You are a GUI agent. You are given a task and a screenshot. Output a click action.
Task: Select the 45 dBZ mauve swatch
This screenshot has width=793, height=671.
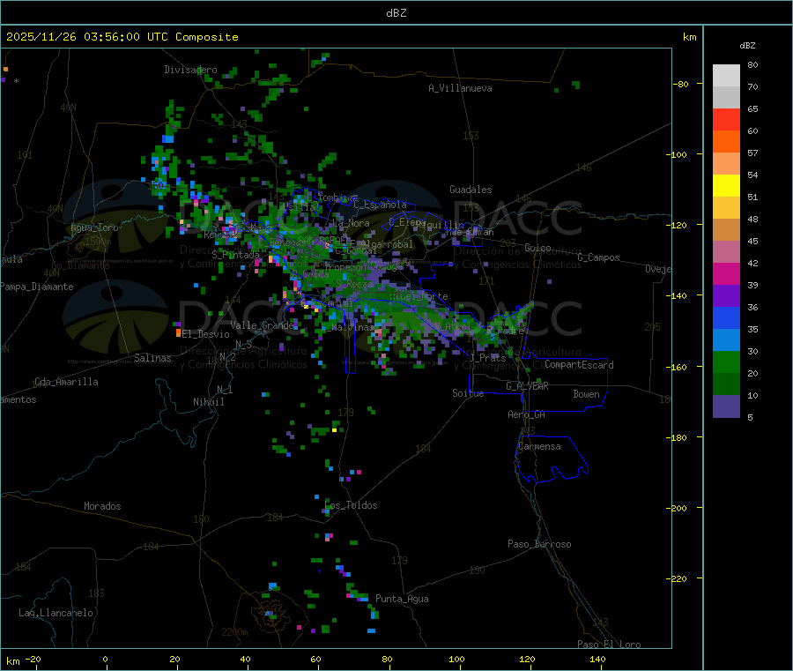(x=726, y=252)
